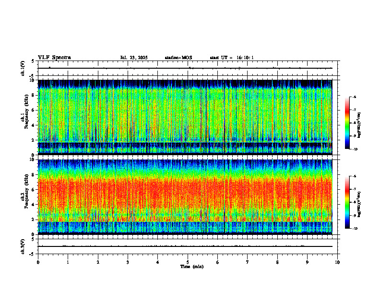Click the "-6" label on ch.1 color bar

tap(355, 97)
